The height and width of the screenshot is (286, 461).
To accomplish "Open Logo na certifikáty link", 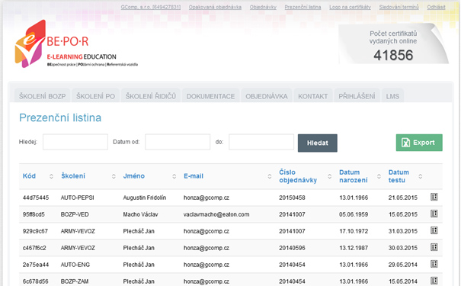I will point(351,7).
